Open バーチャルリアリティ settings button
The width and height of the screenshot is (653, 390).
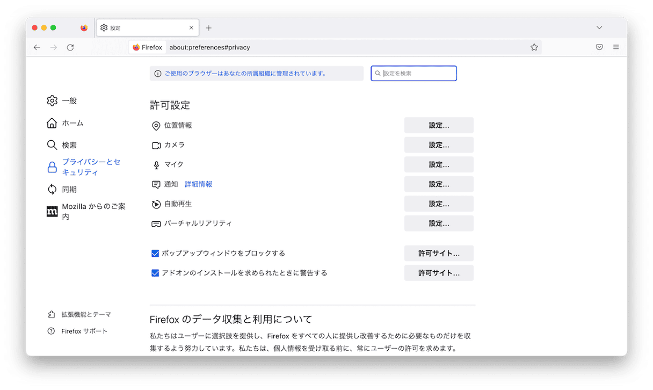pos(439,223)
